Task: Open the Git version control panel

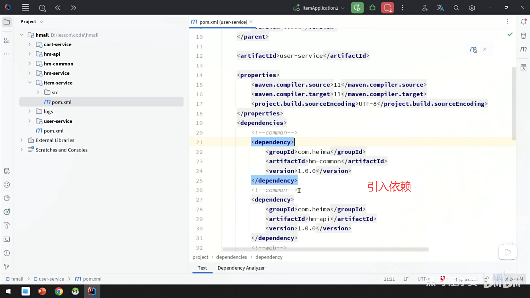Action: pyautogui.click(x=7, y=267)
